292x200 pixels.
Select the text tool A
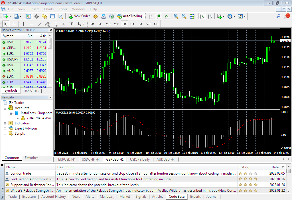tap(64, 24)
